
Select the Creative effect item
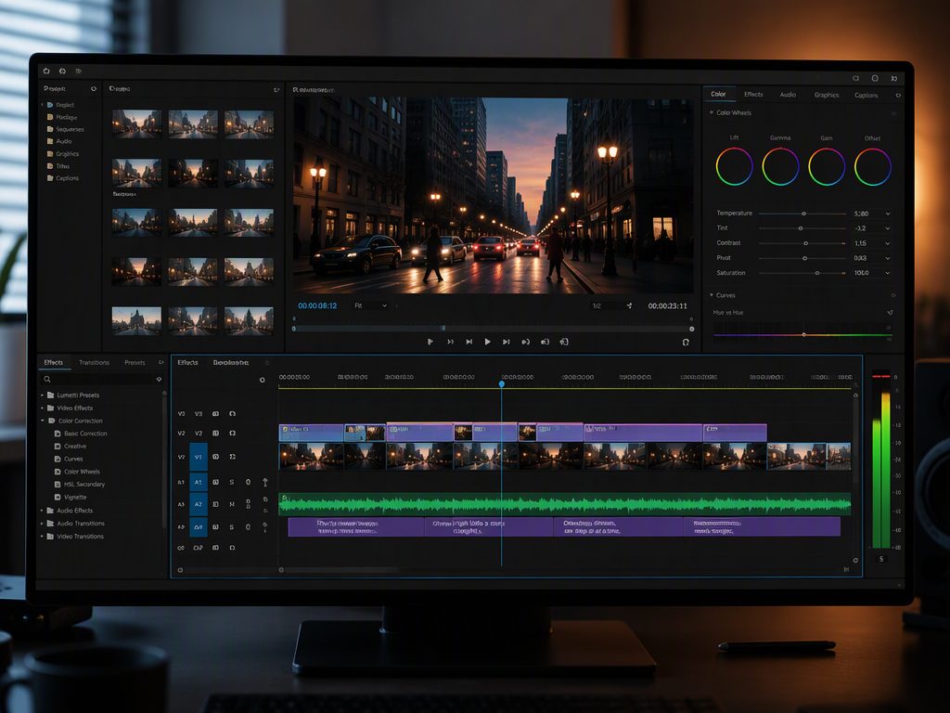[x=71, y=447]
